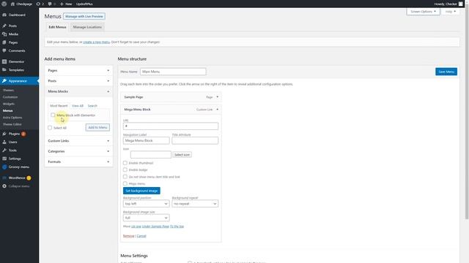Screen dimensions: 469x263
Task: Click the plus New icon in admin bar
Action: (x=62, y=4)
